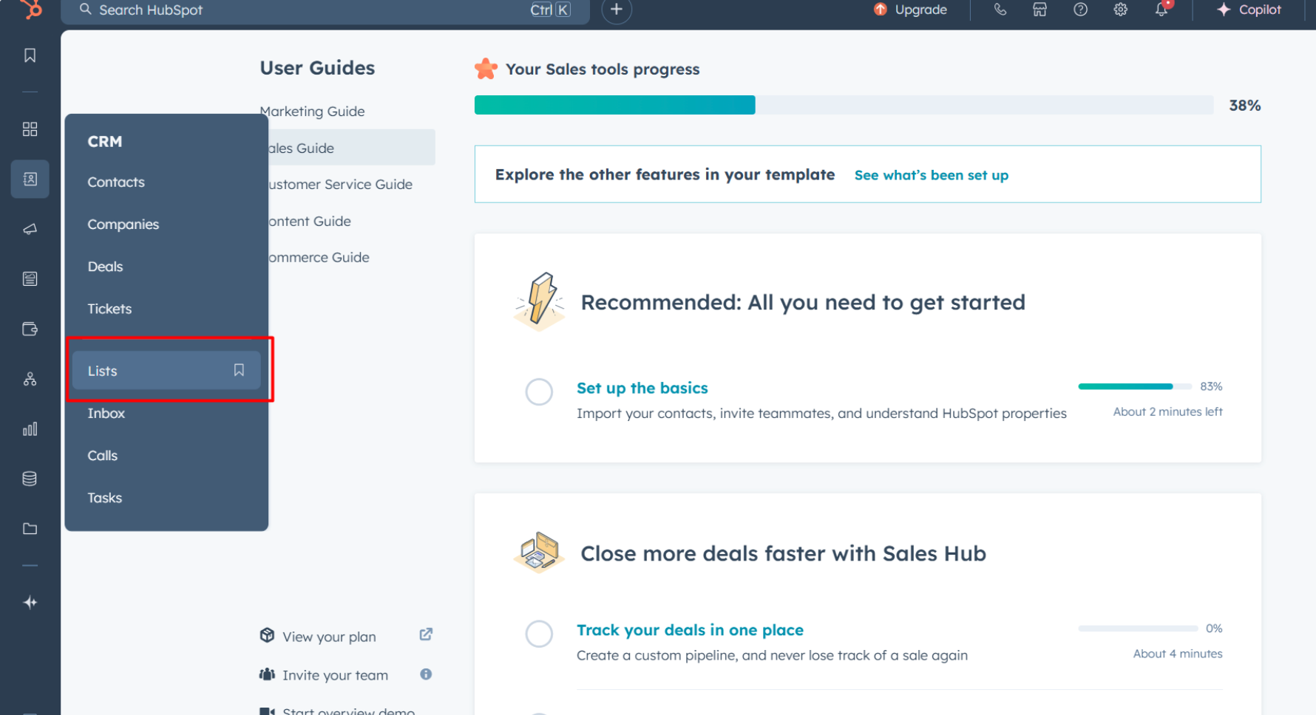Click the Upgrade button
The image size is (1316, 715).
click(910, 10)
